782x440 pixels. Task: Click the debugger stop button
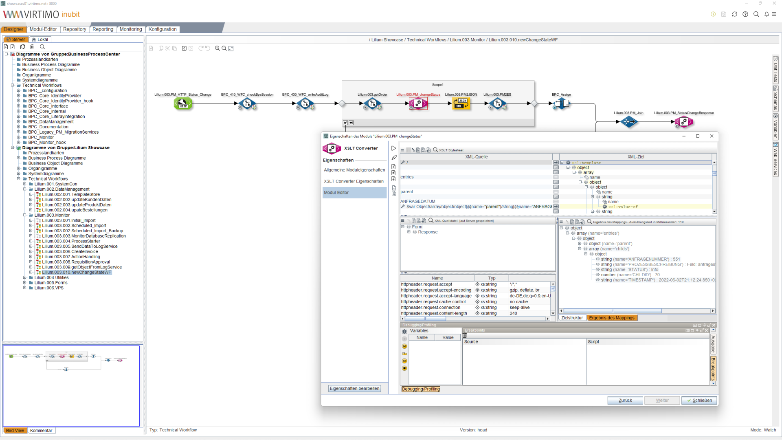[x=404, y=368]
